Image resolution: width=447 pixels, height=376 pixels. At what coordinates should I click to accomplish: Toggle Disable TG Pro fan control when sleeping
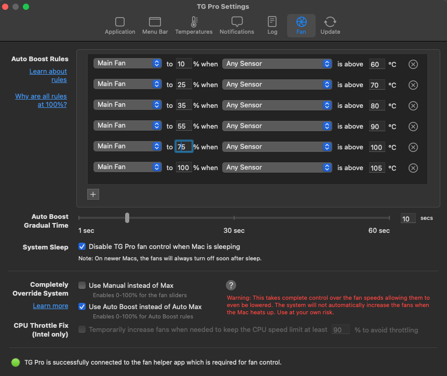[82, 246]
